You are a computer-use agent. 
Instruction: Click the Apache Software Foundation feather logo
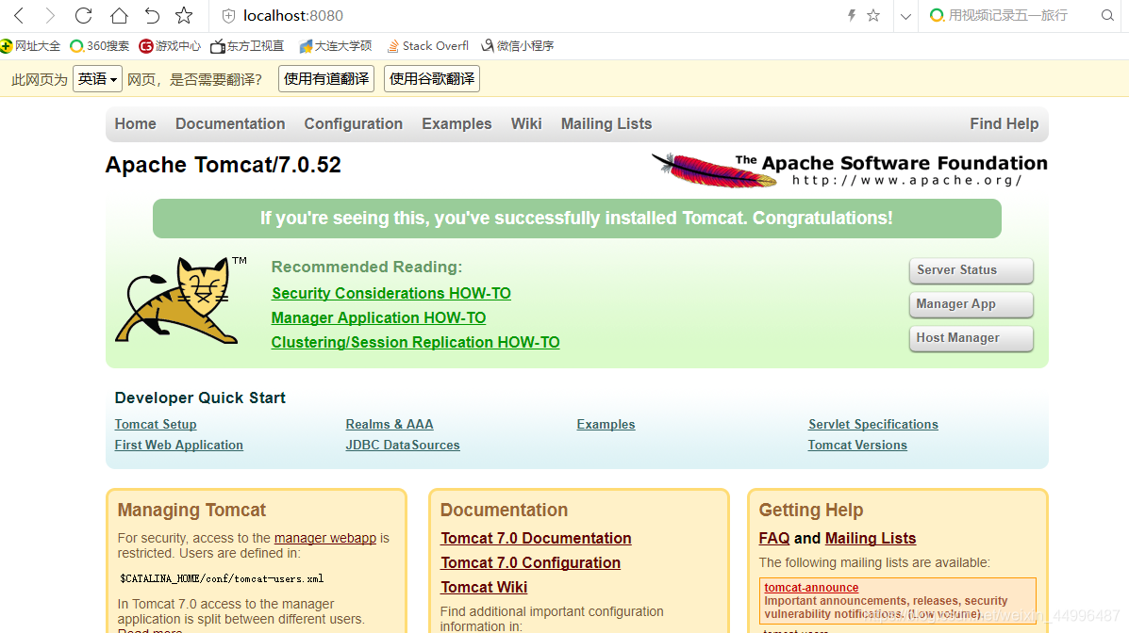point(850,170)
